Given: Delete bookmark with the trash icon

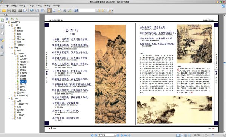Looking at the screenshot, I should 7,19.
